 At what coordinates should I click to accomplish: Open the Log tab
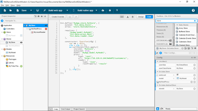click(x=56, y=109)
